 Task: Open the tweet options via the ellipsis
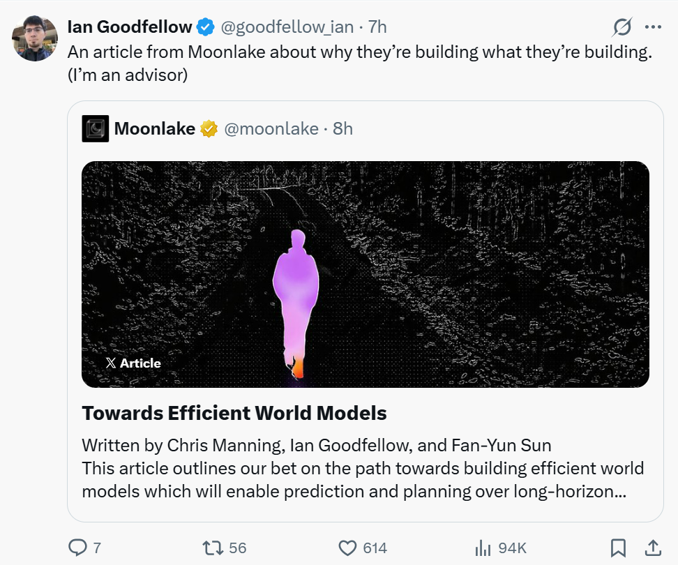[654, 26]
